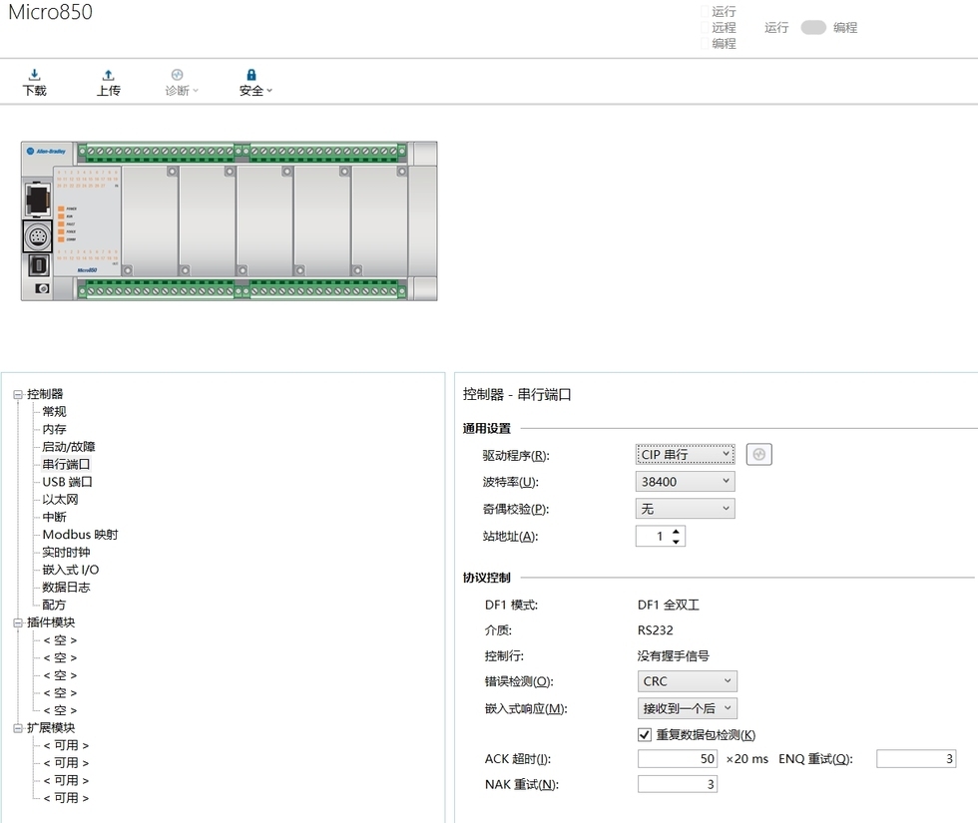The width and height of the screenshot is (978, 823).
Task: Click the DF1 全双工 mode value
Action: [668, 605]
